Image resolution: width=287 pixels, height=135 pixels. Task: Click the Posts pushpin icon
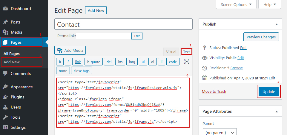click(x=5, y=22)
